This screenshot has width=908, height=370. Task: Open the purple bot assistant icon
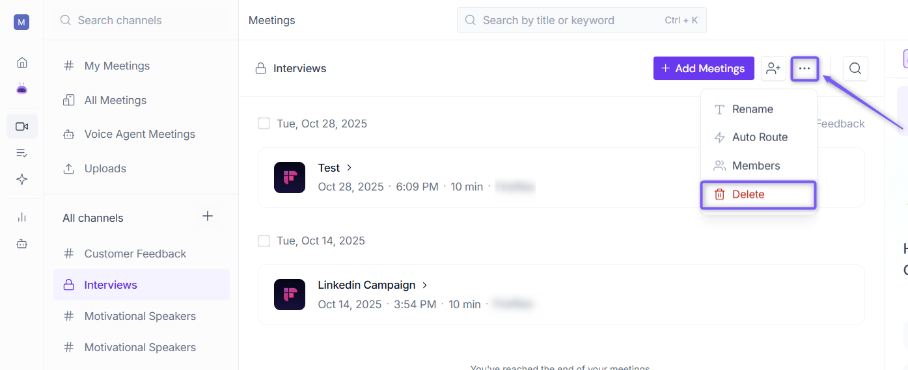[22, 88]
